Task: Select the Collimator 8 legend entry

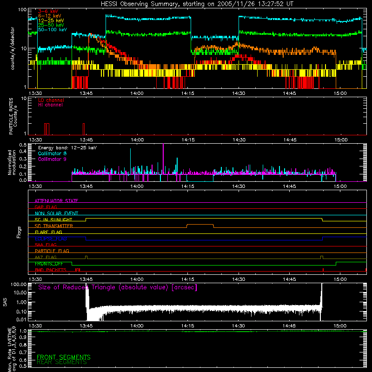Action: click(x=52, y=153)
